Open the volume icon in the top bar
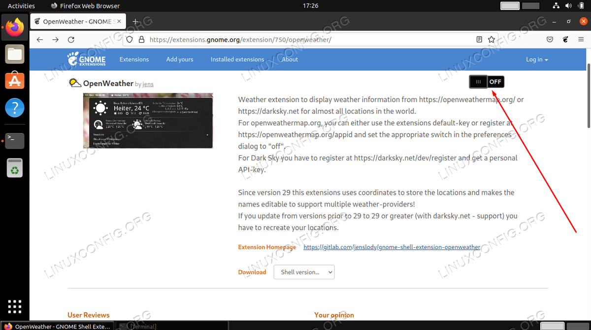The height and width of the screenshot is (330, 591). pos(567,6)
